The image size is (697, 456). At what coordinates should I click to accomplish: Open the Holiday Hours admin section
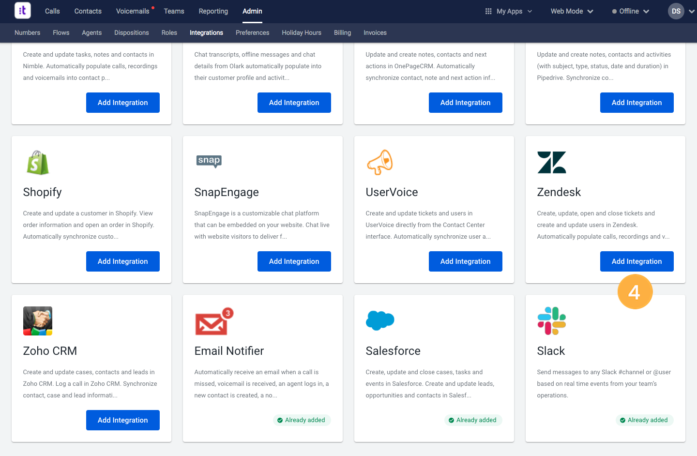click(x=302, y=33)
